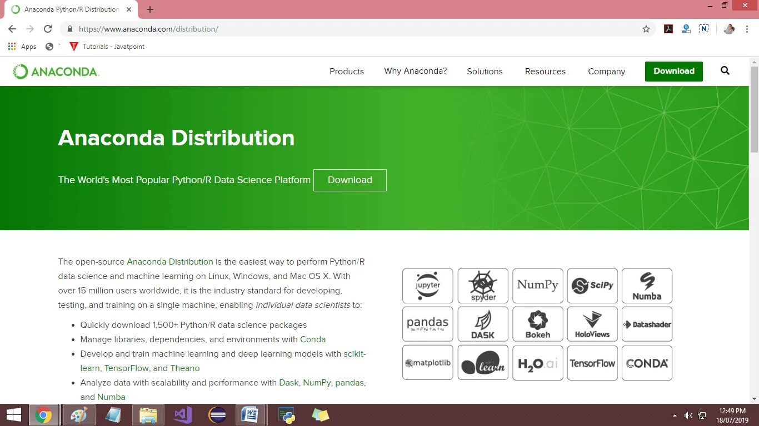The width and height of the screenshot is (759, 426).
Task: Open volume control in system tray
Action: (x=688, y=415)
